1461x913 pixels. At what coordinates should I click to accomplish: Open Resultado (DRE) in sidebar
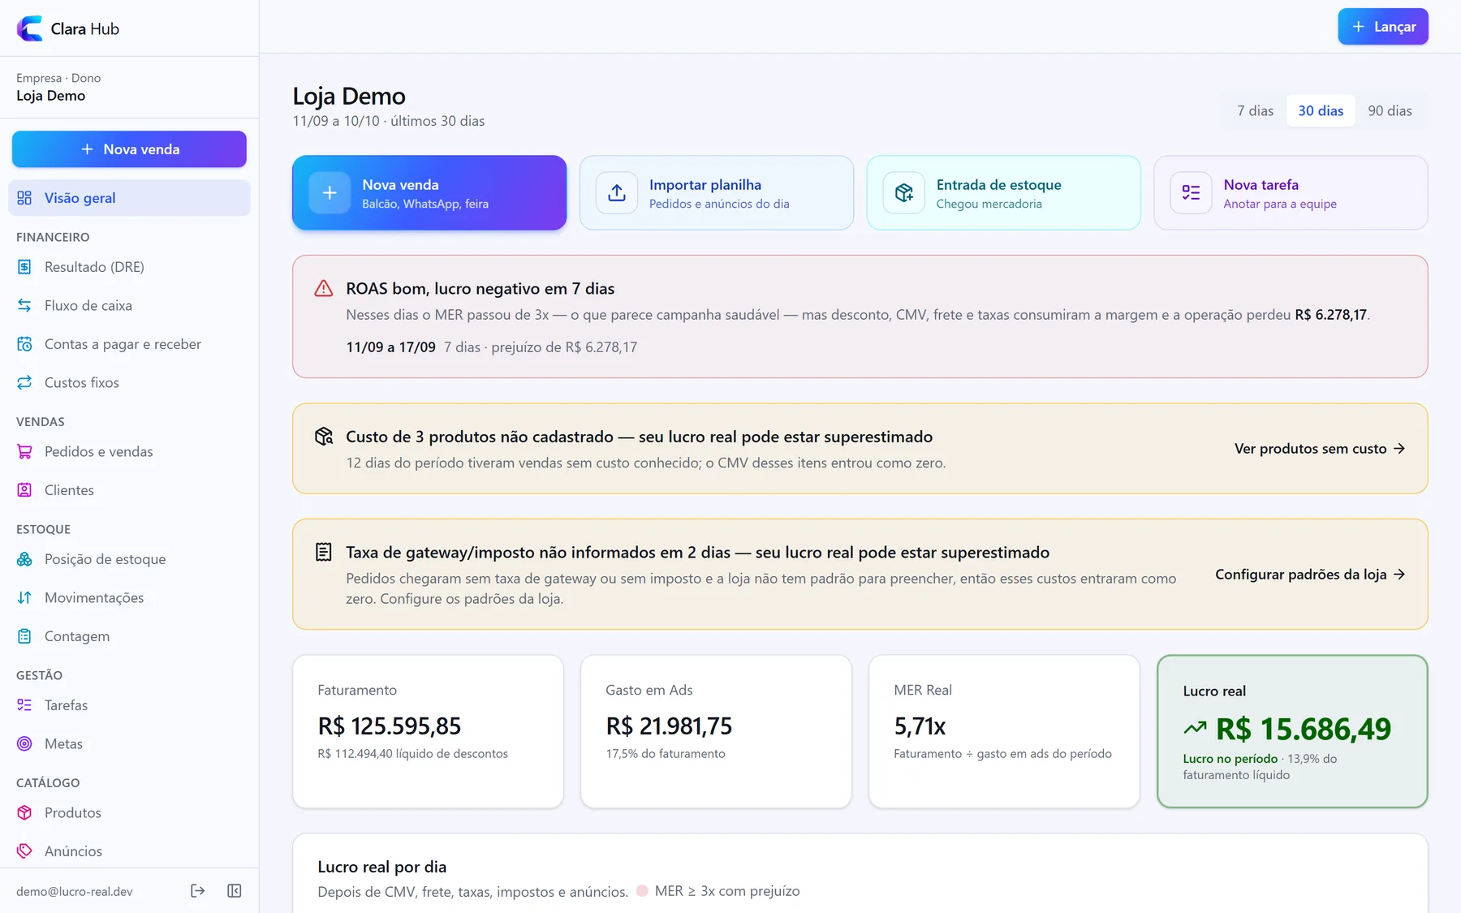129,267
